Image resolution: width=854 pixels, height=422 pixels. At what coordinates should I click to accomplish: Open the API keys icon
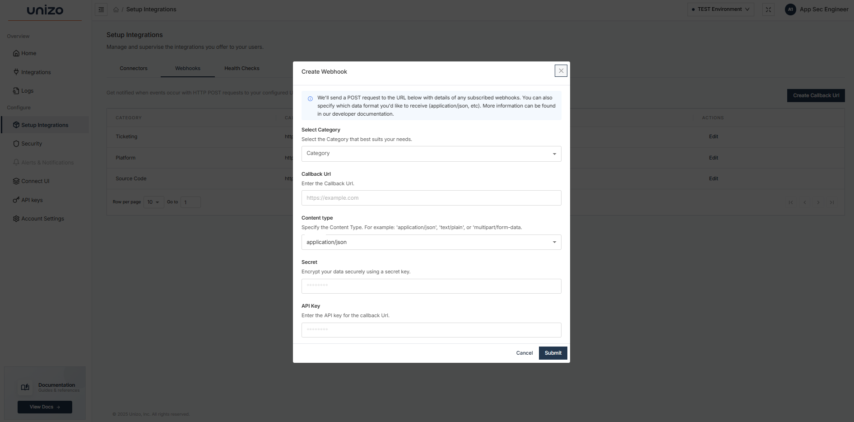(16, 200)
